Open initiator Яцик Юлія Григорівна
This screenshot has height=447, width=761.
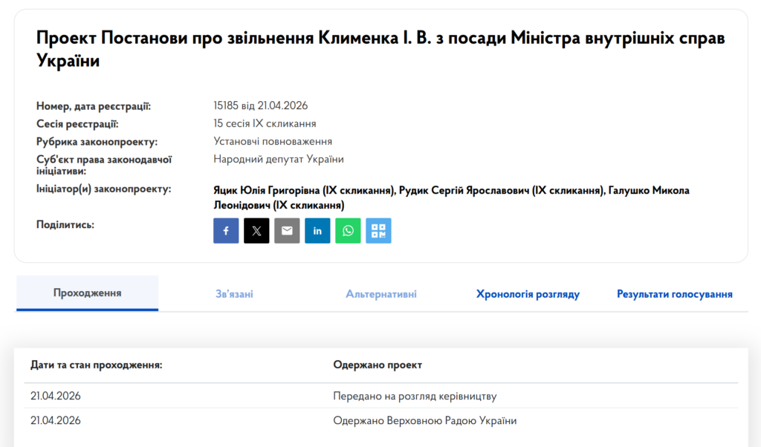pos(303,191)
